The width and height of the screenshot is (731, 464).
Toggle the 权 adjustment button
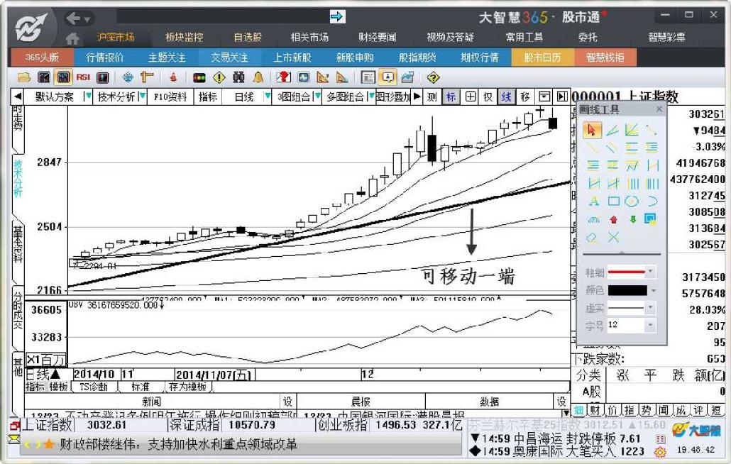tap(488, 97)
